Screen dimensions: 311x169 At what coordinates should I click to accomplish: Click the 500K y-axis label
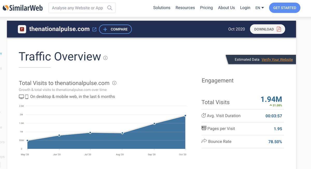point(21,140)
